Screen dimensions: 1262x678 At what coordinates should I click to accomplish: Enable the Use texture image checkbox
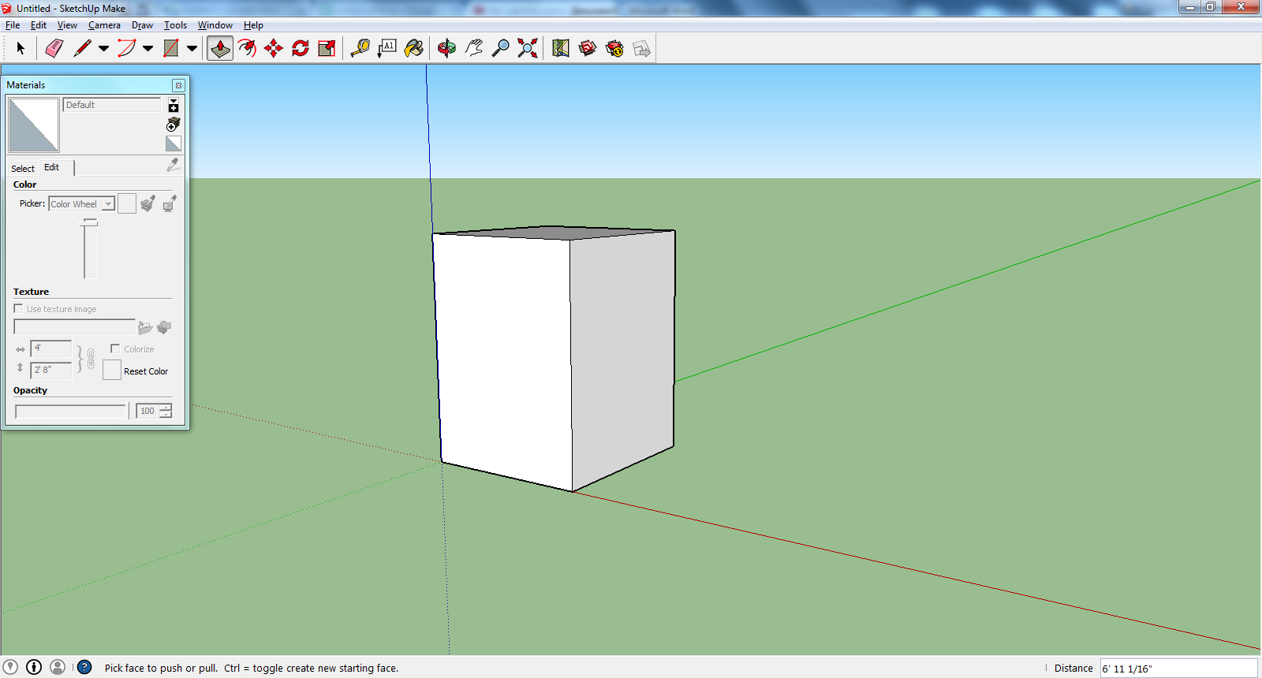(18, 308)
